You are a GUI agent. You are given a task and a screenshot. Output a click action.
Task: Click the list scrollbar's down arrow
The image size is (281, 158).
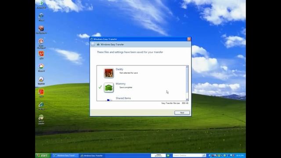[187, 100]
